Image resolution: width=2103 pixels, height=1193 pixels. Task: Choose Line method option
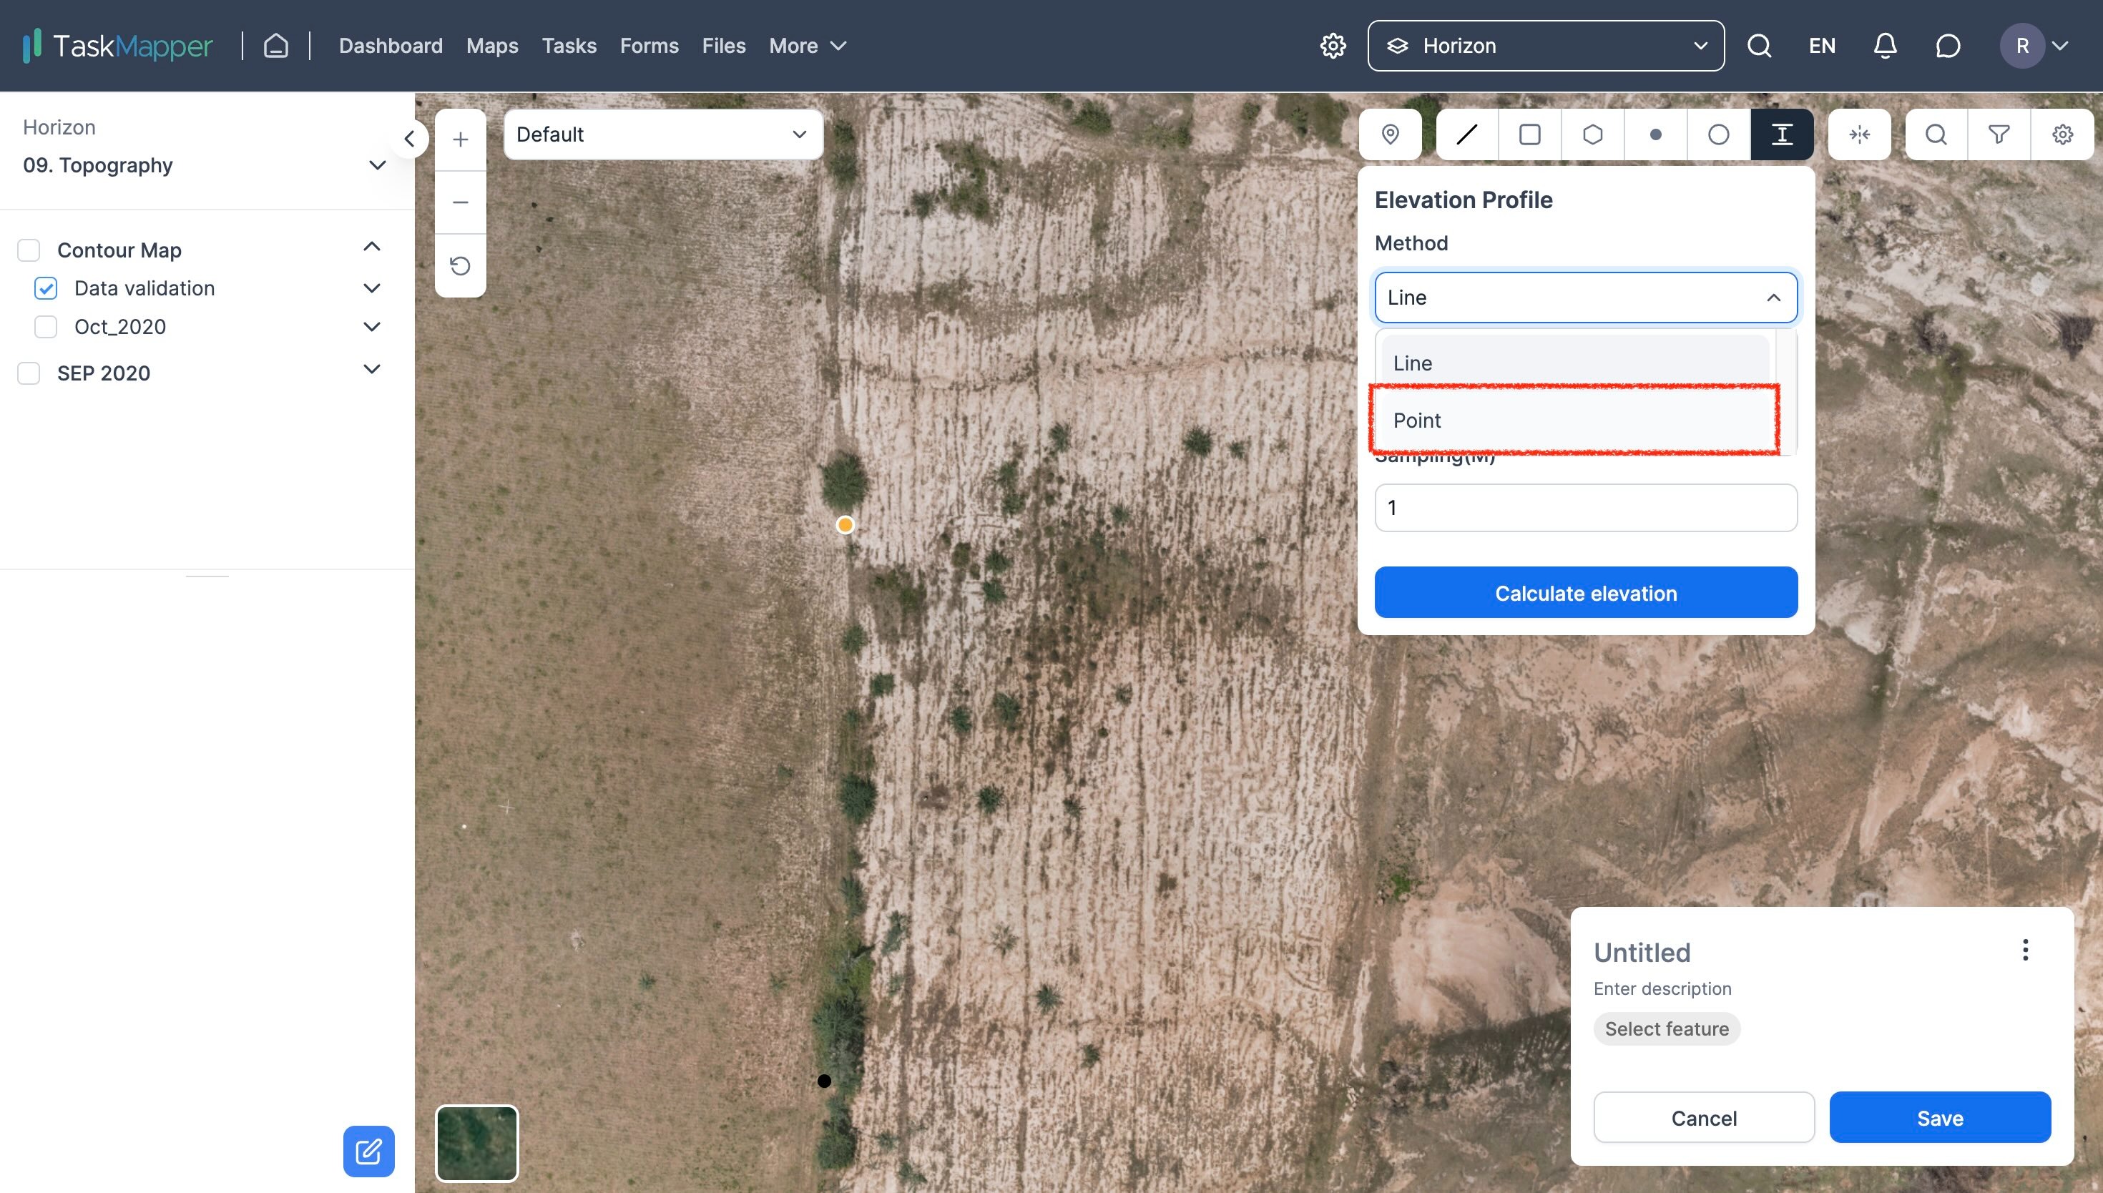pos(1574,363)
